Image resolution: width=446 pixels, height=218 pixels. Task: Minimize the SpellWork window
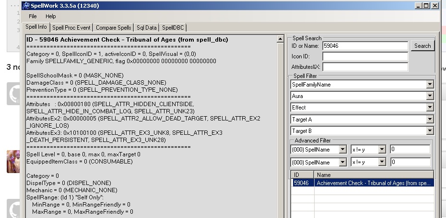click(x=418, y=6)
